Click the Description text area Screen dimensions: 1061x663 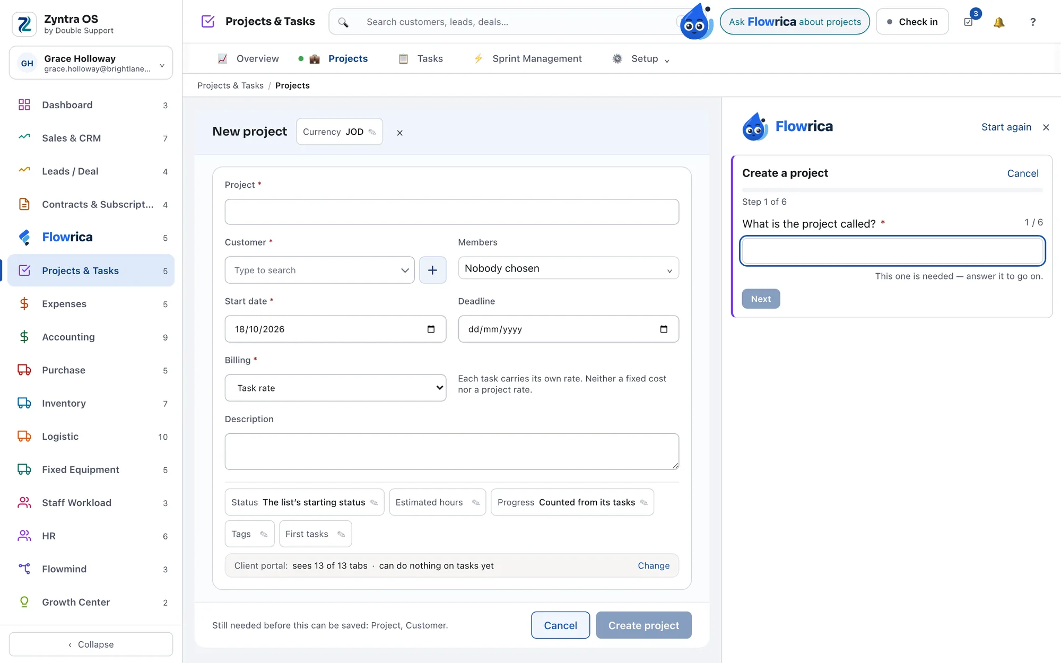452,451
